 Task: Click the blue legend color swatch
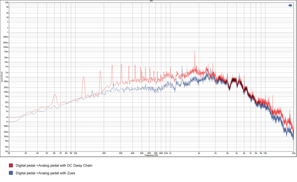click(x=11, y=173)
